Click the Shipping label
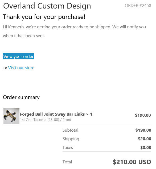 tap(71, 139)
